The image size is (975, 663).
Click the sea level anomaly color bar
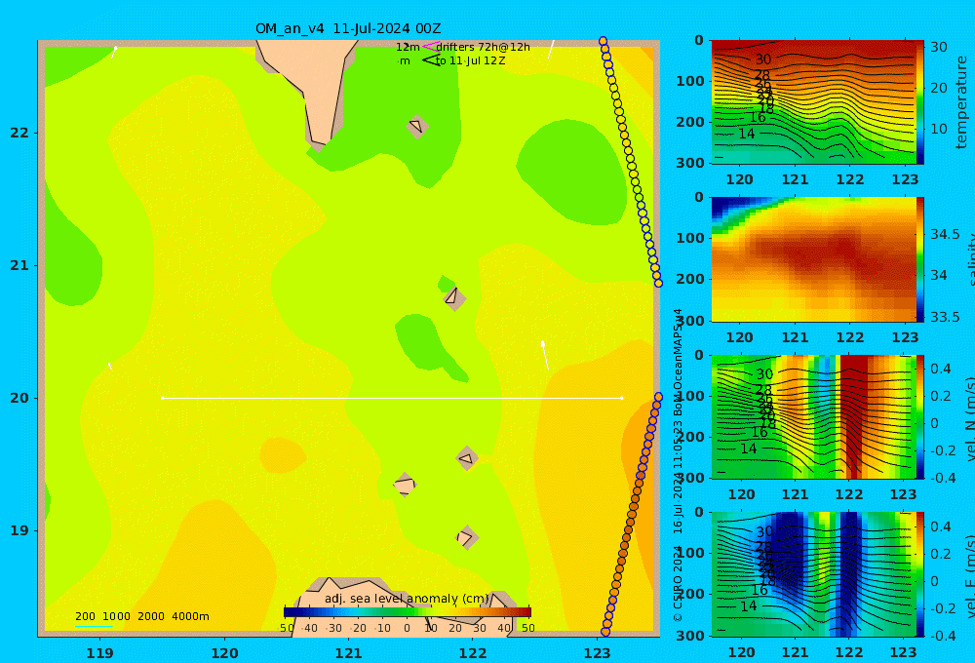pos(408,612)
